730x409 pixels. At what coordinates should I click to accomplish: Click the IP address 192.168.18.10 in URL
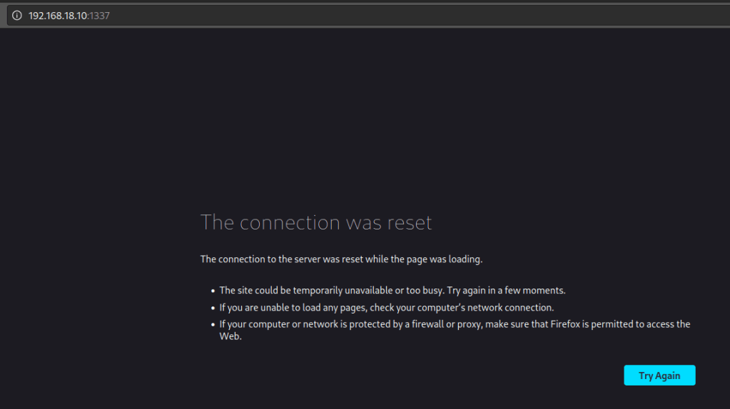(x=58, y=16)
